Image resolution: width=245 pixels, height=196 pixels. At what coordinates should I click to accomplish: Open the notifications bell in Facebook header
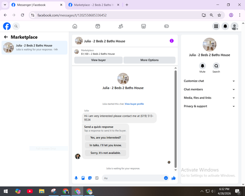[x=225, y=26]
